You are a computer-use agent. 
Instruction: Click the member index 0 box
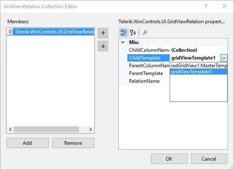[10, 32]
